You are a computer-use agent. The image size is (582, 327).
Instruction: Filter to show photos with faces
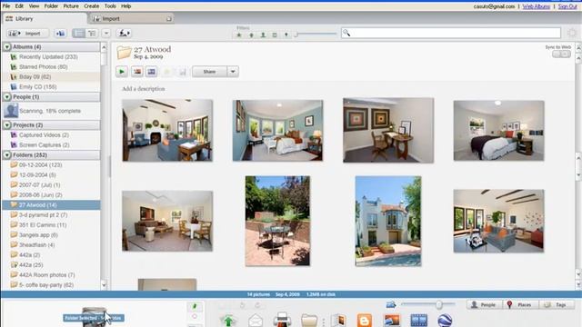point(263,35)
